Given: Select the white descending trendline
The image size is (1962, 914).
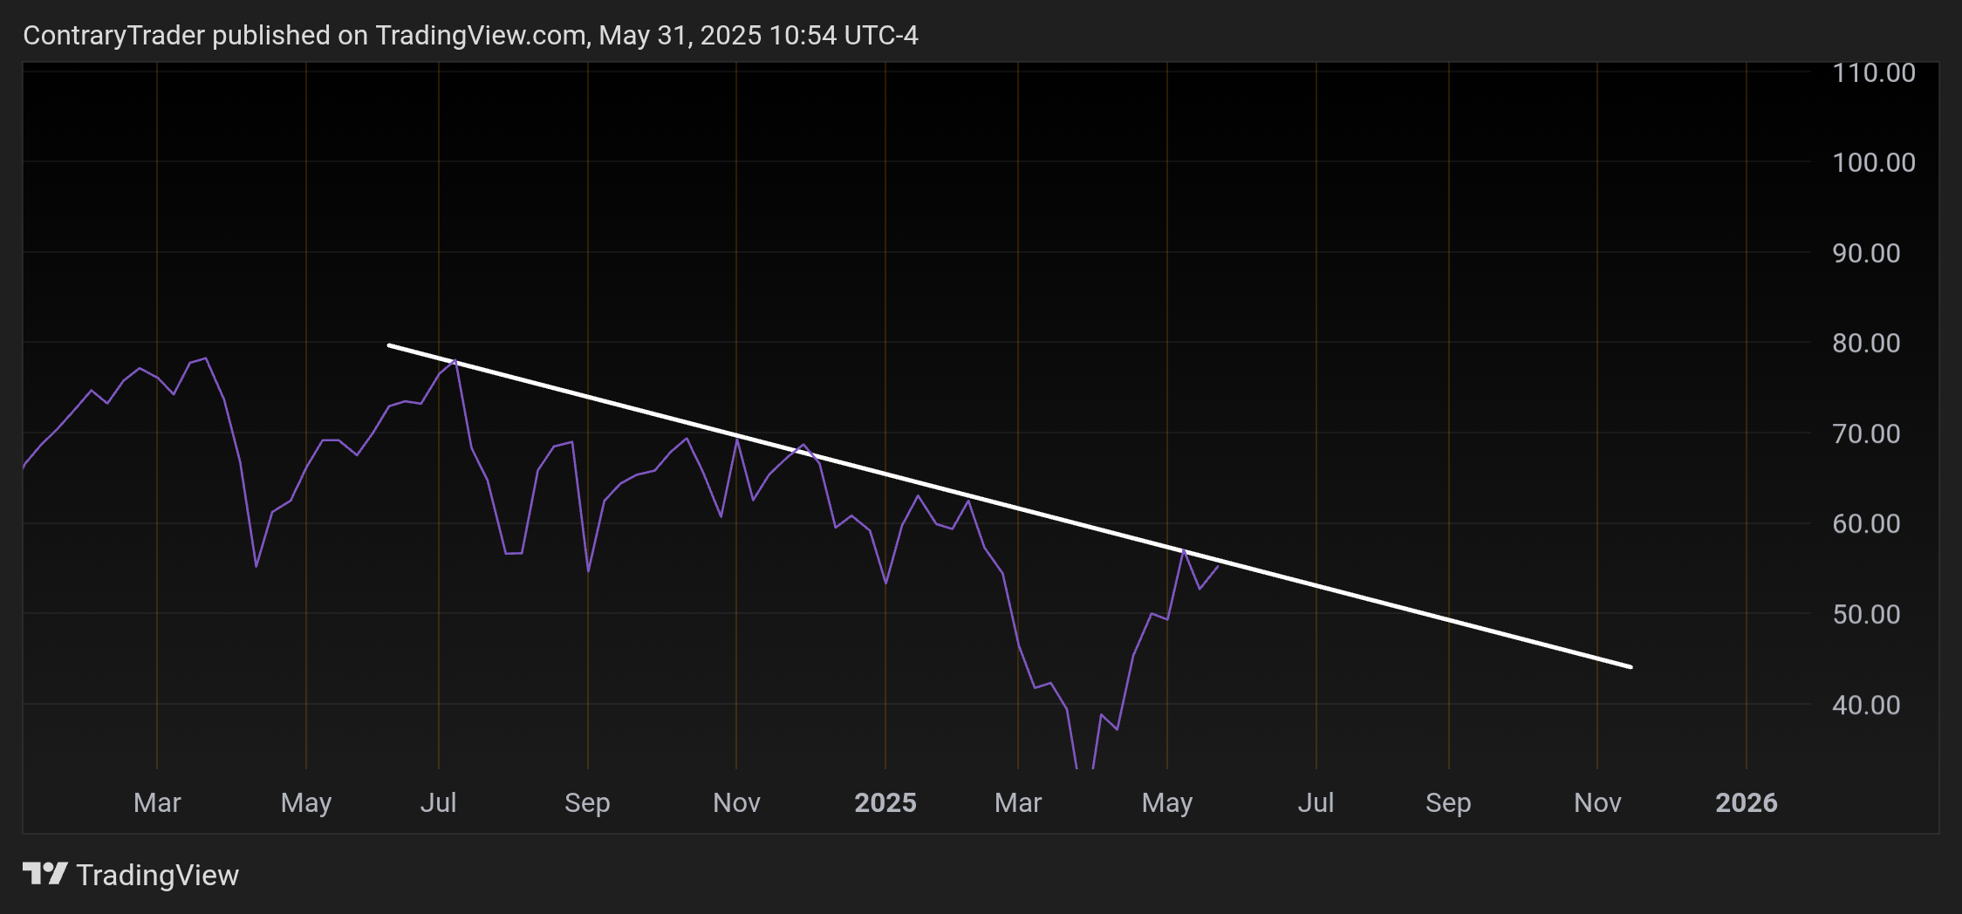Looking at the screenshot, I should click(x=1009, y=506).
